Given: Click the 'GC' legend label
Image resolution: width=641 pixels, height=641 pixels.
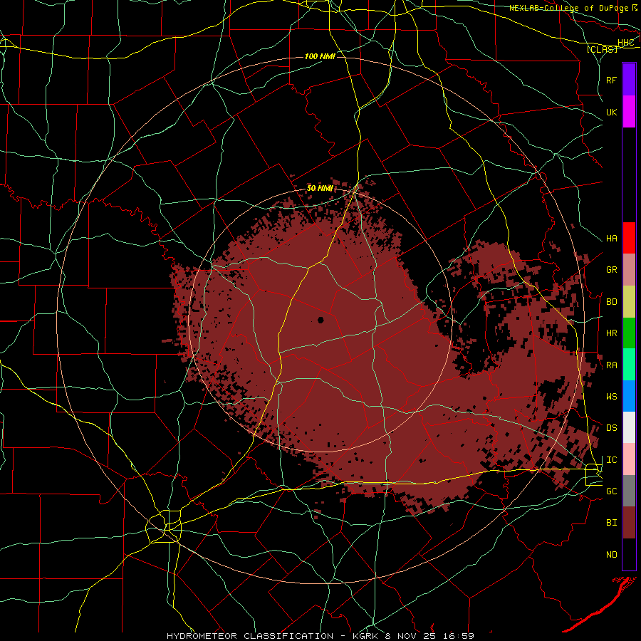Looking at the screenshot, I should click(x=611, y=491).
